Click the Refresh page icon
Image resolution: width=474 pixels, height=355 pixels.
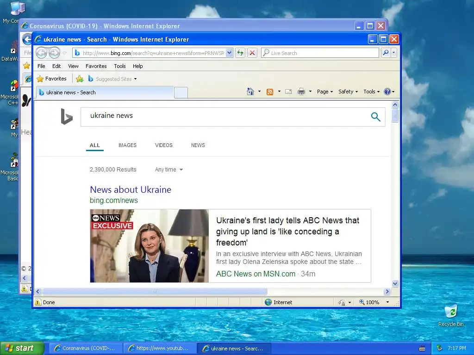(240, 53)
